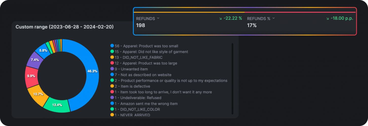This screenshot has height=126, width=368.
Task: Select the green 12.4% donut slice
Action: click(x=57, y=105)
